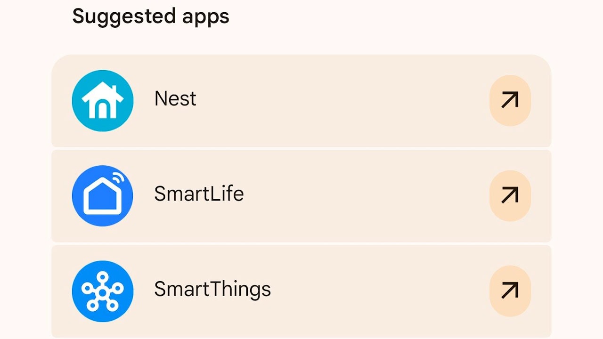Click the SmartThings text label
The height and width of the screenshot is (339, 603).
(x=212, y=289)
